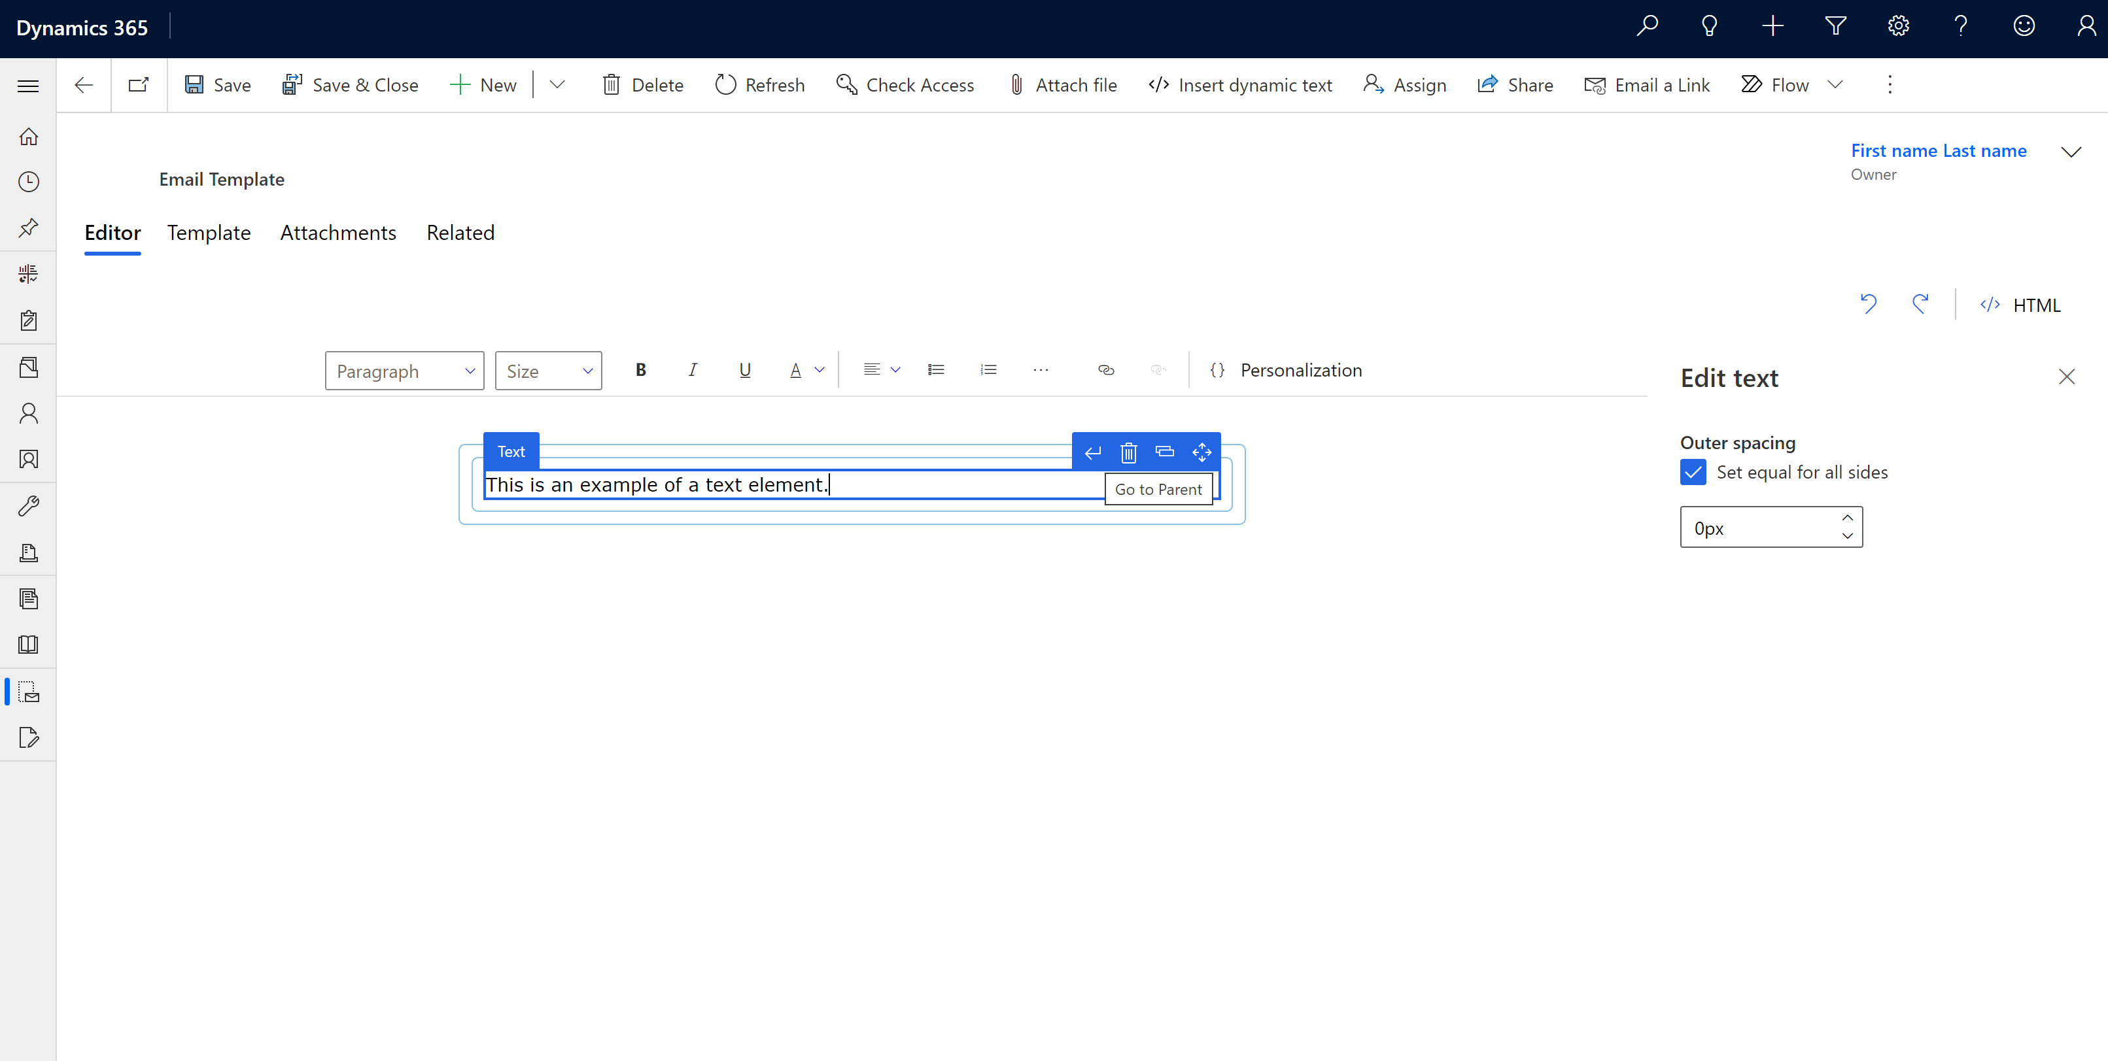Image resolution: width=2108 pixels, height=1061 pixels.
Task: Enable HTML view toggle
Action: [2022, 303]
